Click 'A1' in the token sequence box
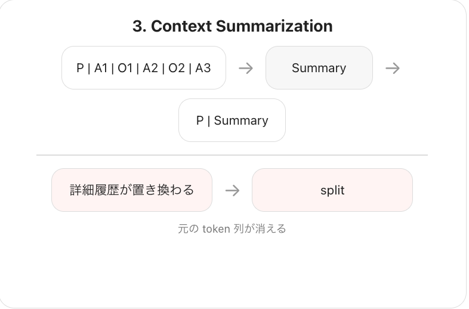469x309 pixels. (101, 68)
